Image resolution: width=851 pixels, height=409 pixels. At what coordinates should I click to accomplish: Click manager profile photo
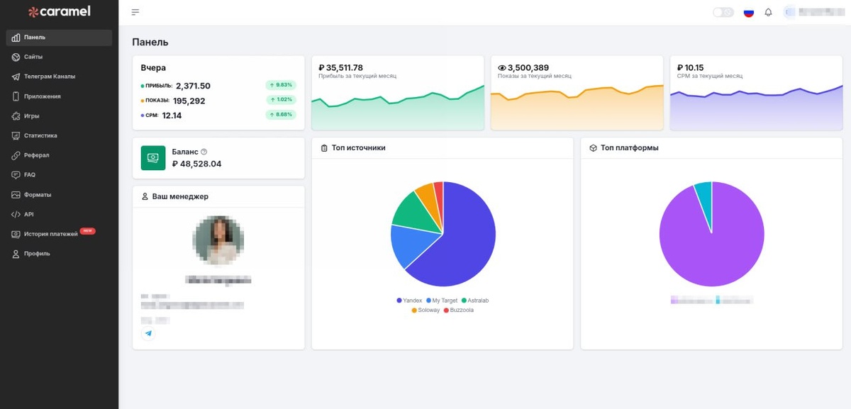coord(218,240)
